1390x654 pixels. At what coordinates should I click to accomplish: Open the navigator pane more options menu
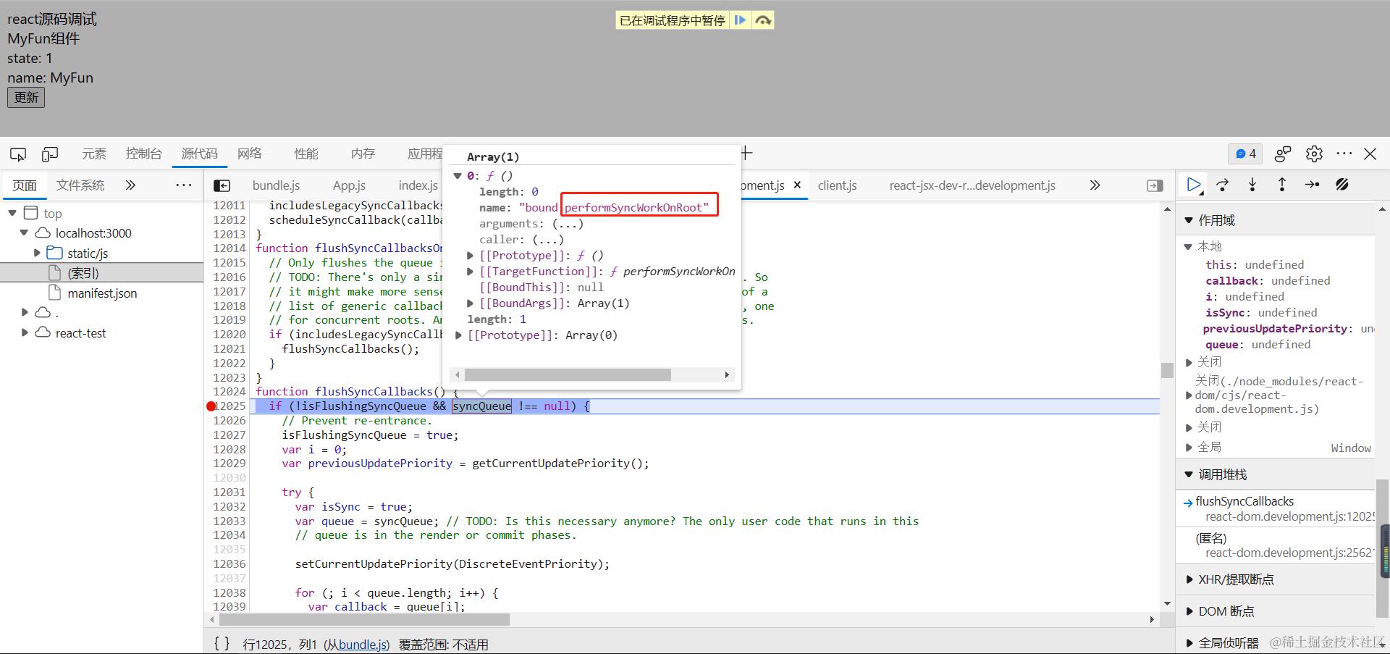[x=184, y=185]
